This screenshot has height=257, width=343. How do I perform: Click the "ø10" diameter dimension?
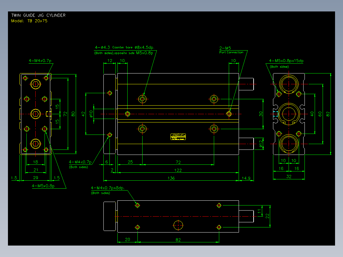[x=91, y=114]
